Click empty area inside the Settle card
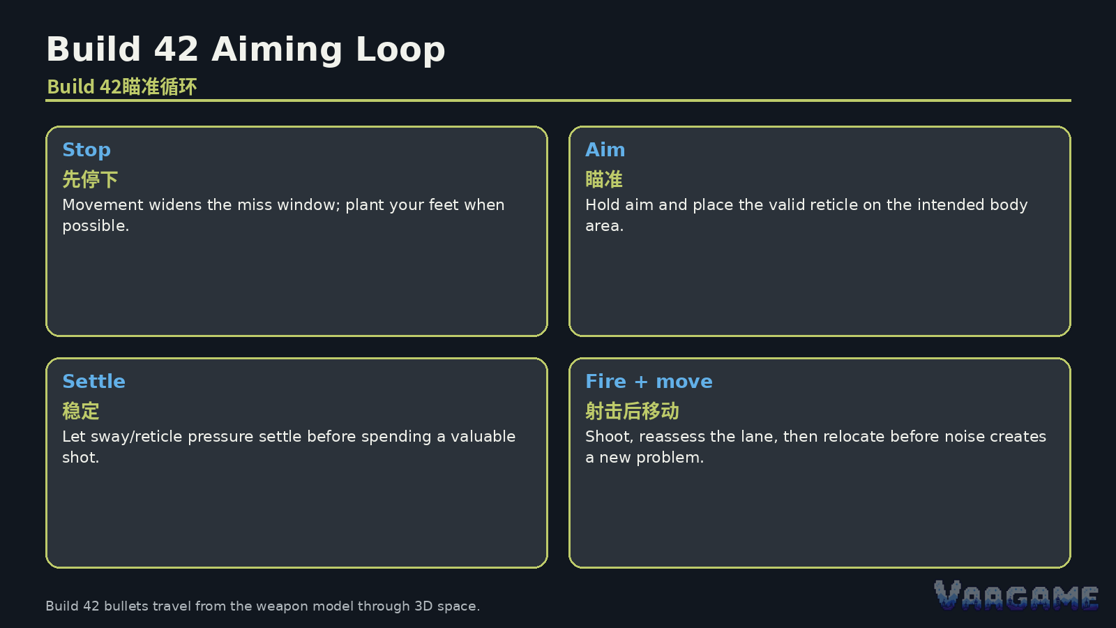Screen dimensions: 1116x628 pyautogui.click(x=296, y=516)
